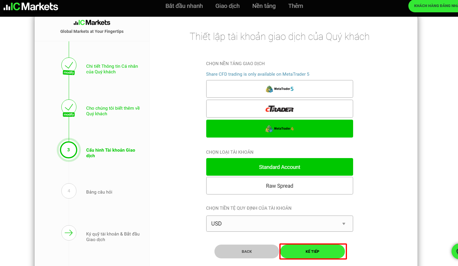Viewport: 458px width, 266px height.
Task: Click Ký quỹ tài khoản & Bắt đầu label
Action: click(113, 237)
